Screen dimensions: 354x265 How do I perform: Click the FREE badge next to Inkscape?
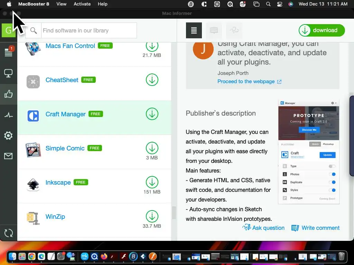[x=81, y=182]
